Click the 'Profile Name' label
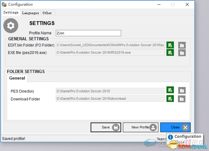Image resolution: width=209 pixels, height=151 pixels. tap(40, 33)
